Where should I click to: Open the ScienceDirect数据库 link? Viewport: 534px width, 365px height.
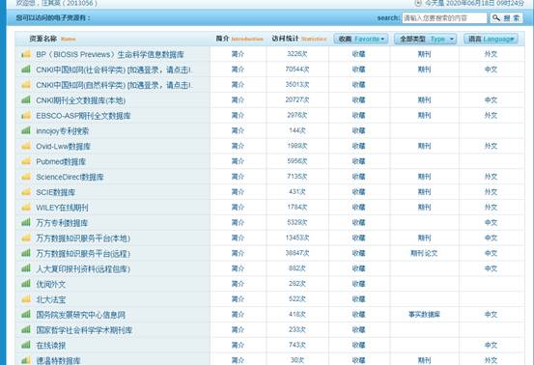pos(70,177)
